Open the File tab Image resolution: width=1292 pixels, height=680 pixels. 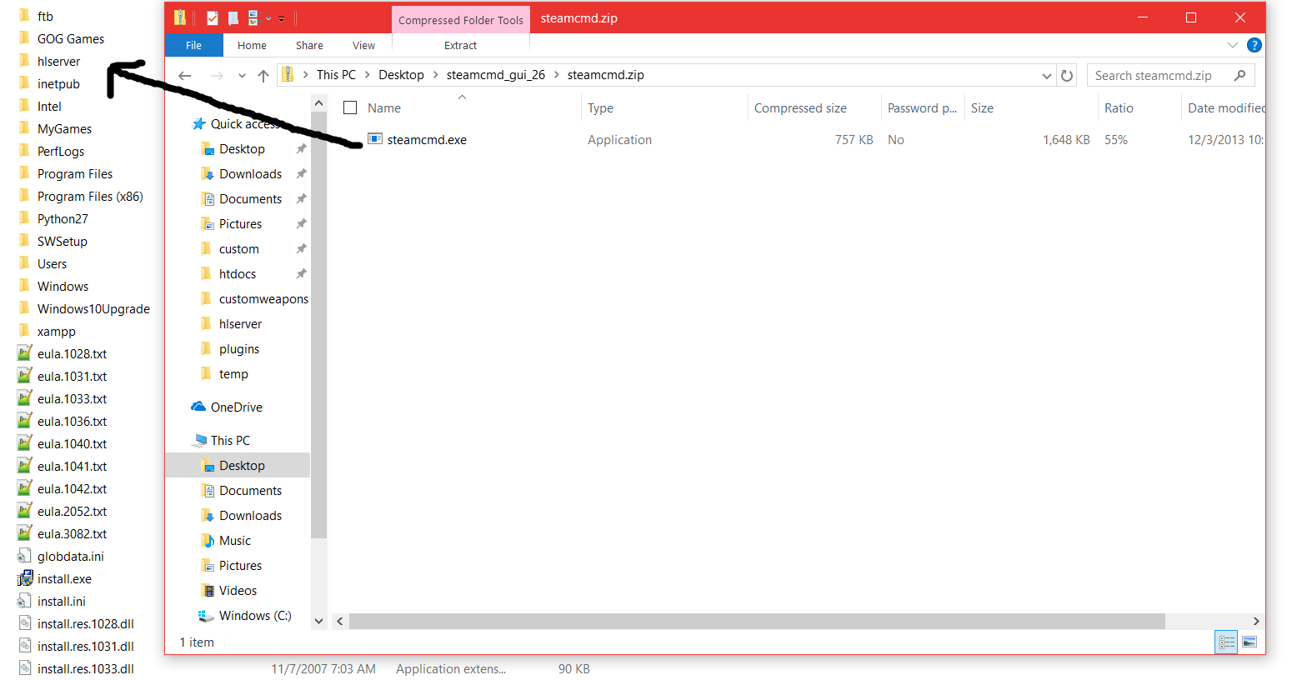click(193, 45)
